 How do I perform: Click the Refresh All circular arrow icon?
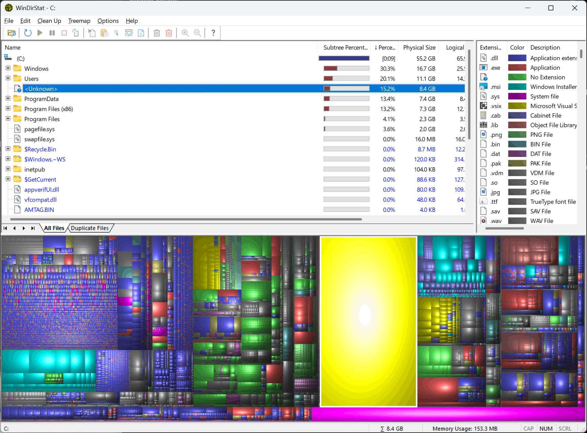[28, 33]
